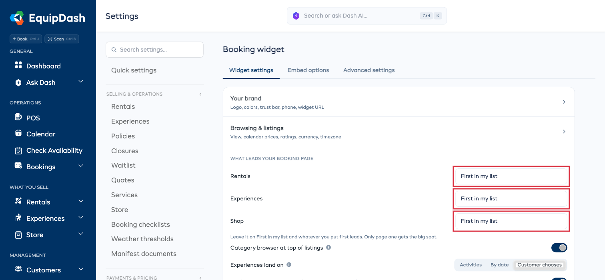Click info icon beside Category browser label
The image size is (605, 280).
[329, 248]
